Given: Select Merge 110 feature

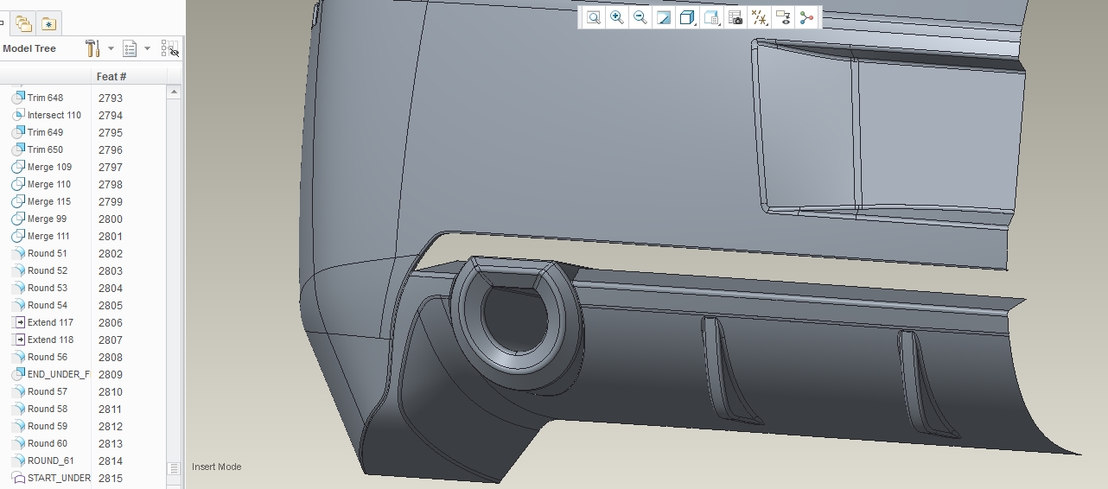Looking at the screenshot, I should click(49, 184).
